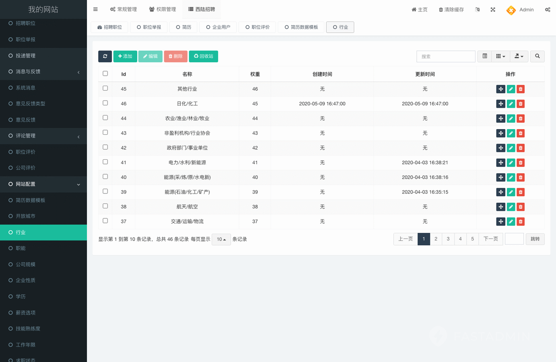The width and height of the screenshot is (556, 362).
Task: Click the green 添加 button
Action: click(x=125, y=56)
